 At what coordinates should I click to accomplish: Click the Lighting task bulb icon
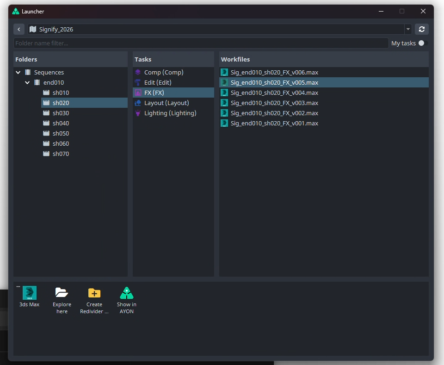(x=138, y=113)
